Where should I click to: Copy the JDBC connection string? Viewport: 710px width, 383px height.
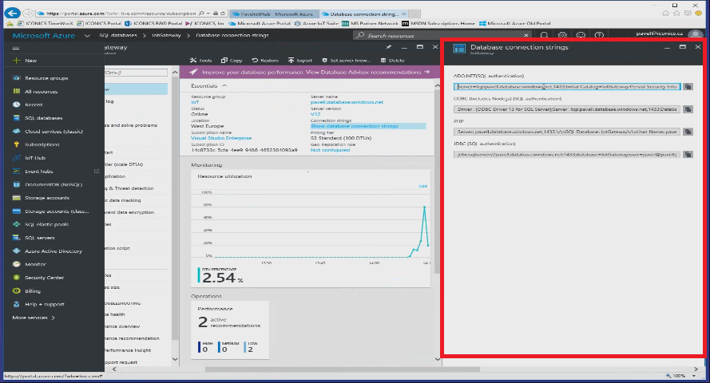point(688,154)
